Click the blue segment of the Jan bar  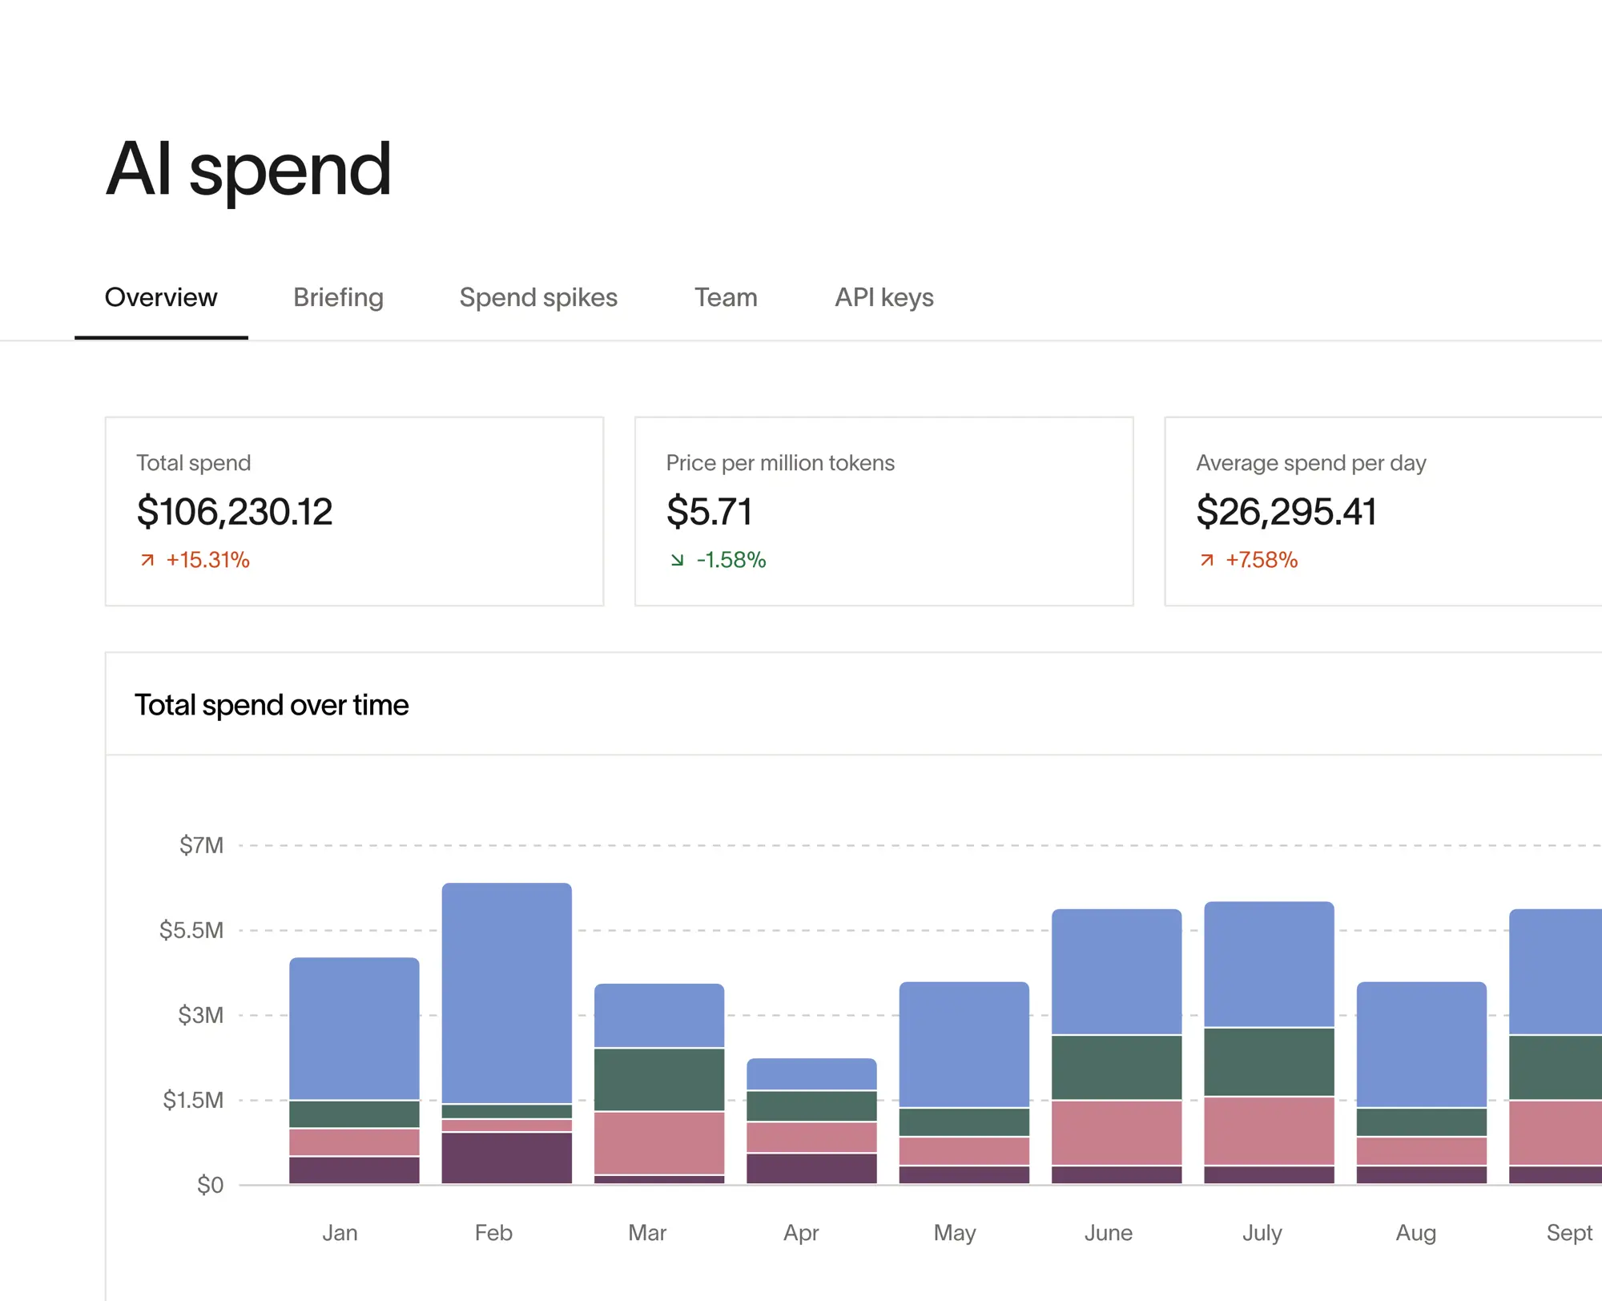tap(354, 1029)
